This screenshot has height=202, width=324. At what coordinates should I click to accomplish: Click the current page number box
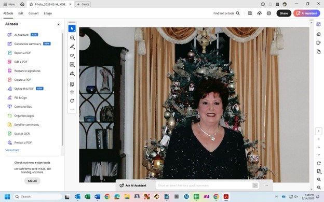[x=318, y=131]
